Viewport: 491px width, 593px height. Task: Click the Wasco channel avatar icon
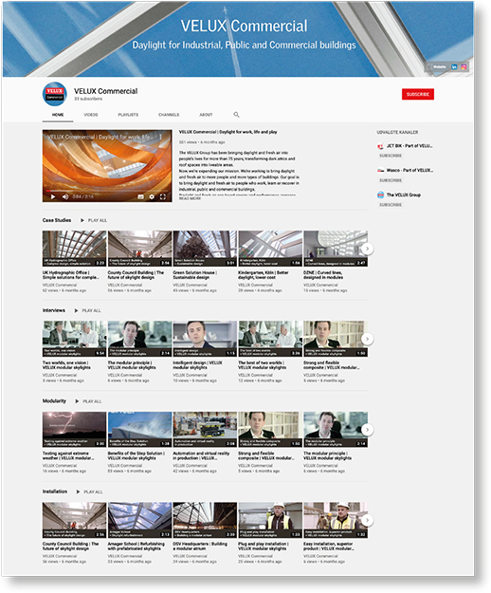click(x=380, y=171)
